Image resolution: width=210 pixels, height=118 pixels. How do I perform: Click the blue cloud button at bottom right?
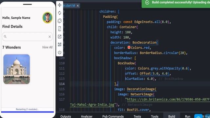[x=198, y=116]
